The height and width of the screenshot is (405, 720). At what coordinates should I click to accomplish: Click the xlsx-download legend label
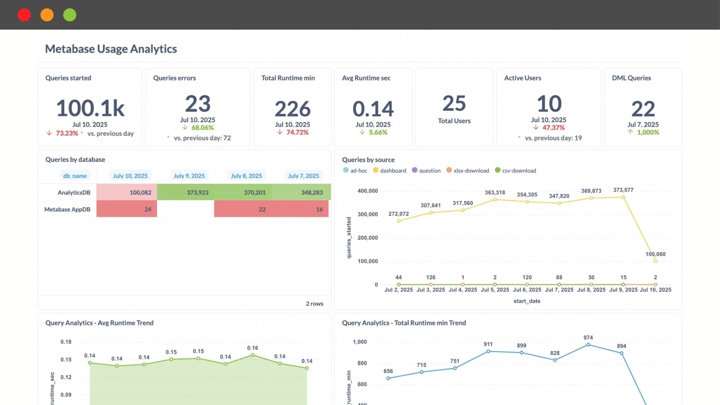(x=471, y=171)
